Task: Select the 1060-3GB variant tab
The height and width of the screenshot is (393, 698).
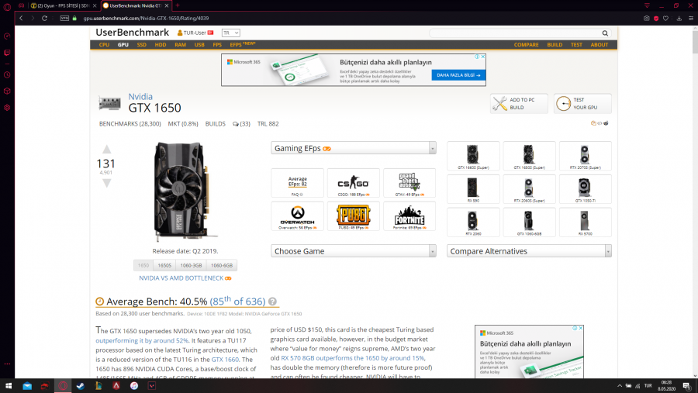Action: pyautogui.click(x=191, y=265)
